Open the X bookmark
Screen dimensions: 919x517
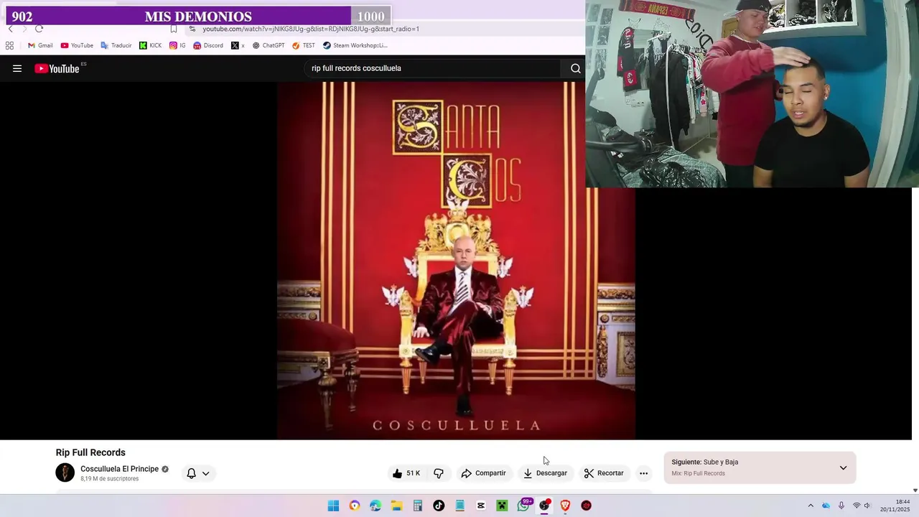[238, 45]
